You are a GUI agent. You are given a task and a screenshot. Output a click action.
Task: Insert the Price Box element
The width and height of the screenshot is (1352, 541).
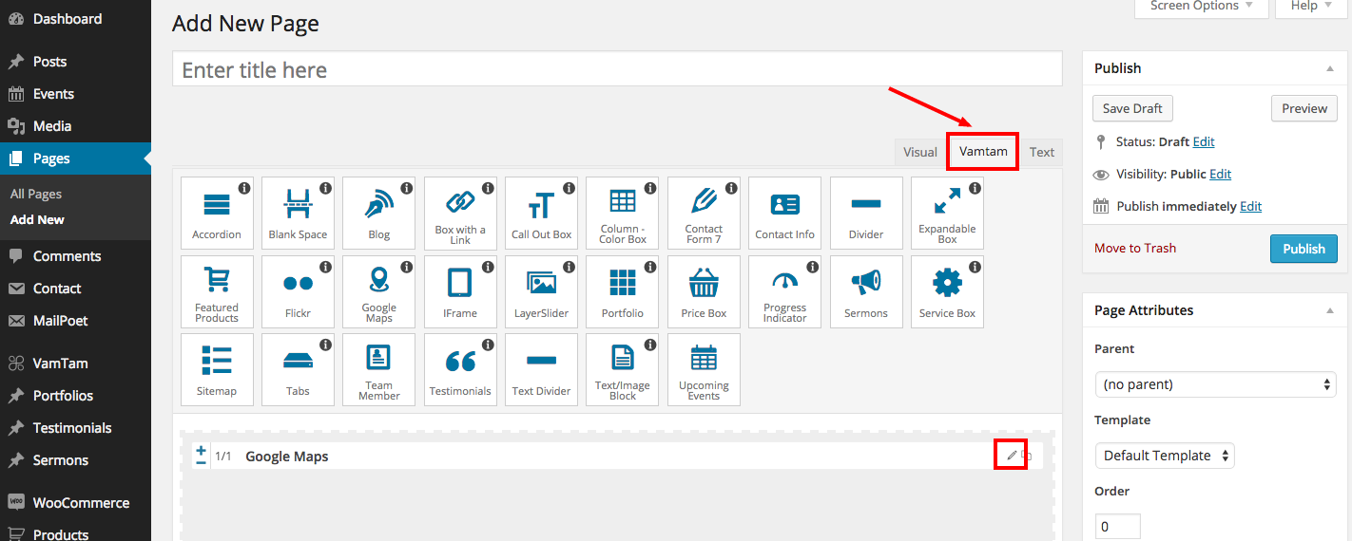[x=704, y=291]
